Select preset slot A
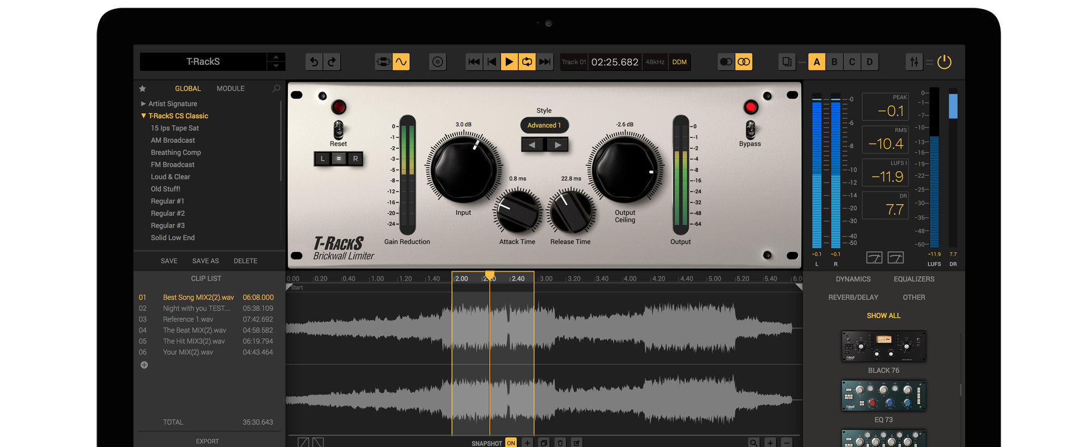This screenshot has height=447, width=1090. [816, 62]
